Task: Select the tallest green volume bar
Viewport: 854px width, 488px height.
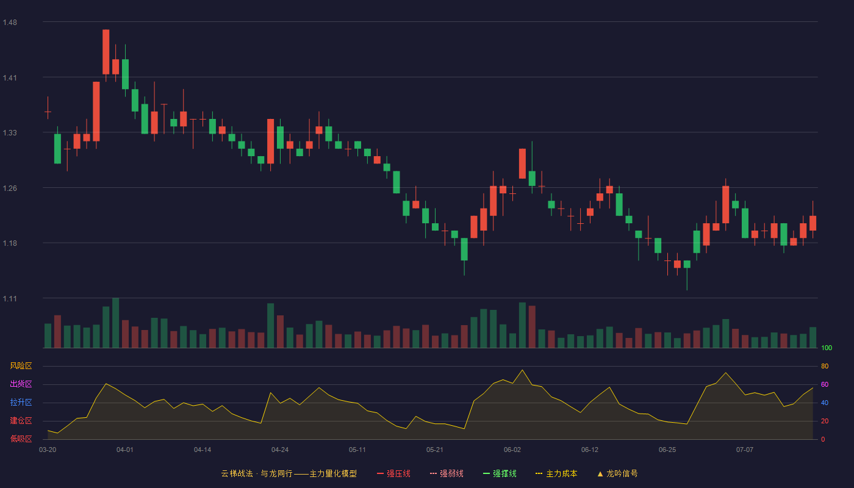Action: click(115, 323)
